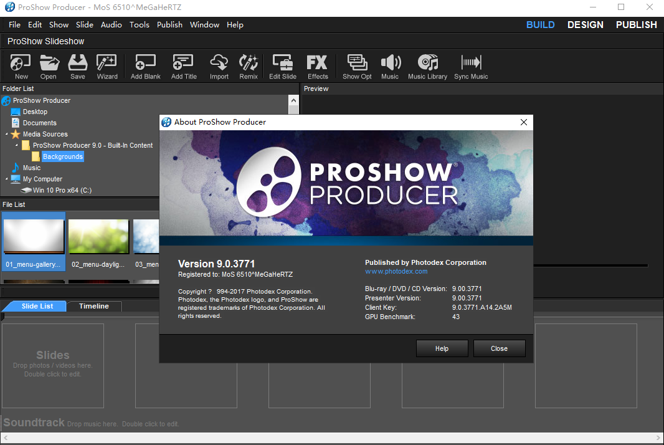Viewport: 664px width, 445px height.
Task: Collapse the Media Sources tree node
Action: [7, 135]
